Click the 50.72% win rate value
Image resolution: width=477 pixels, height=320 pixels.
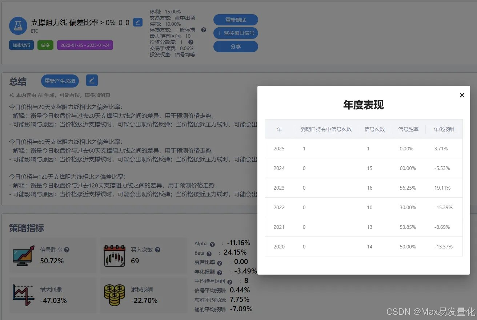click(x=52, y=261)
